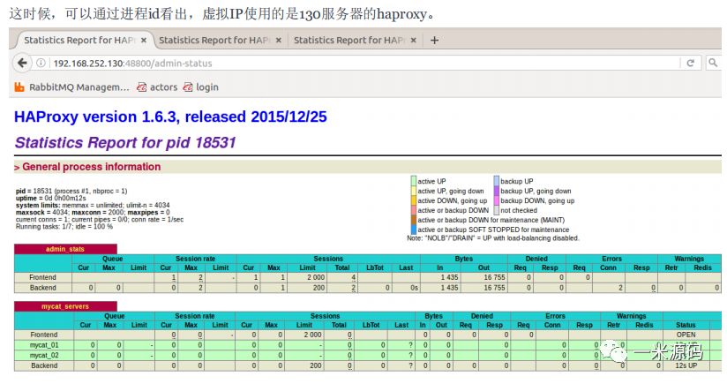Close the third Statistics Report tab
This screenshot has width=727, height=384.
click(x=414, y=41)
